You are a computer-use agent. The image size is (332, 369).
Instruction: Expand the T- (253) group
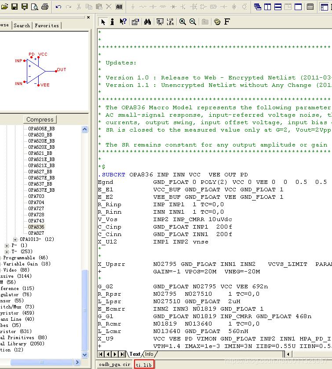tap(7, 252)
